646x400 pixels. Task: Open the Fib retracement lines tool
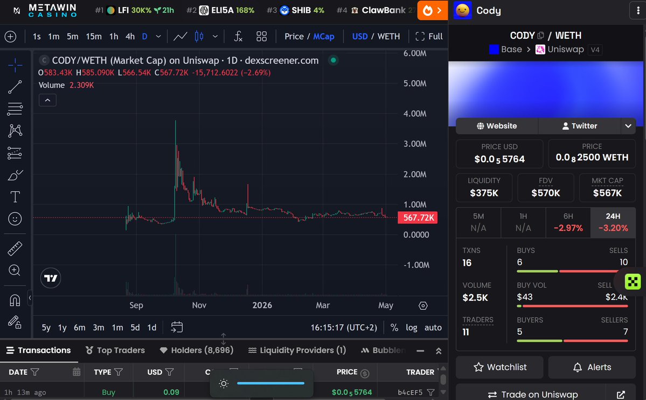[15, 109]
